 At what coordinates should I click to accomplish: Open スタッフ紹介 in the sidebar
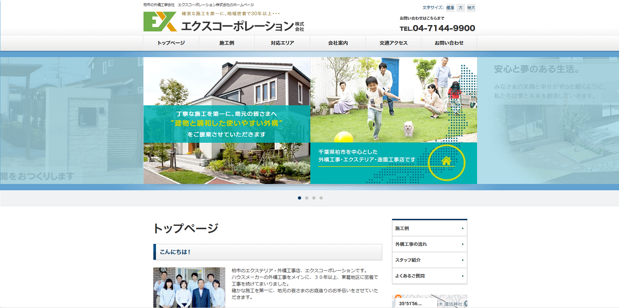click(x=429, y=260)
